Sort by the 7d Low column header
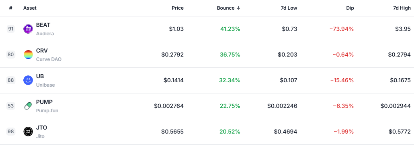The width and height of the screenshot is (414, 146). point(289,8)
